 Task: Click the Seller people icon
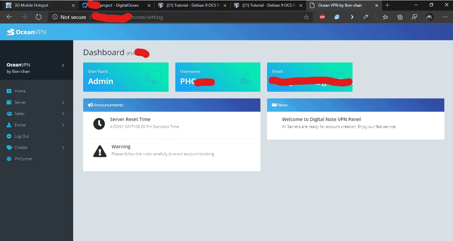(9, 114)
